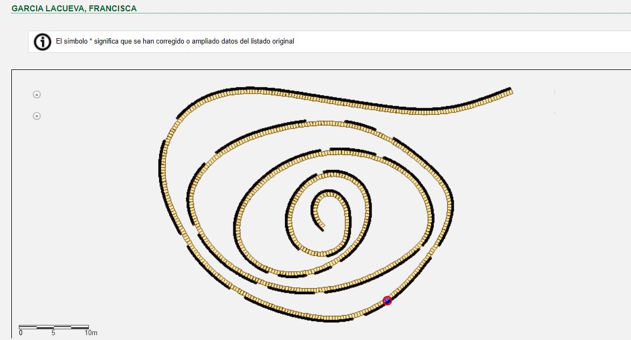Screen dimensions: 631x340
Task: Click the inner end of the spiral
Action: 322,228
